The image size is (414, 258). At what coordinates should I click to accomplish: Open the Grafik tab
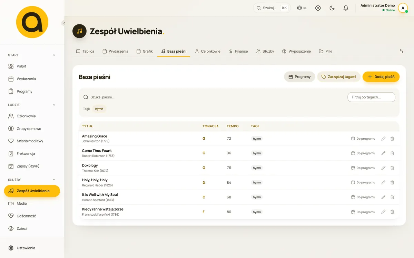point(145,51)
